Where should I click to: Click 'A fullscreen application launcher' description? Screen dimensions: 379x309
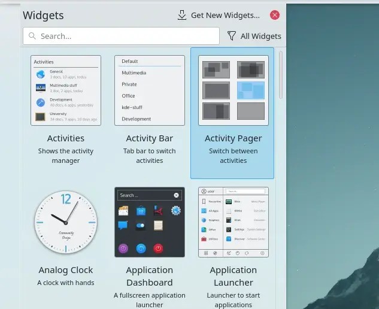coord(150,300)
